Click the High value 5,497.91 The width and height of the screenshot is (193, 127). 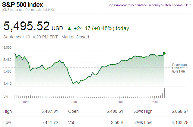pos(50,112)
